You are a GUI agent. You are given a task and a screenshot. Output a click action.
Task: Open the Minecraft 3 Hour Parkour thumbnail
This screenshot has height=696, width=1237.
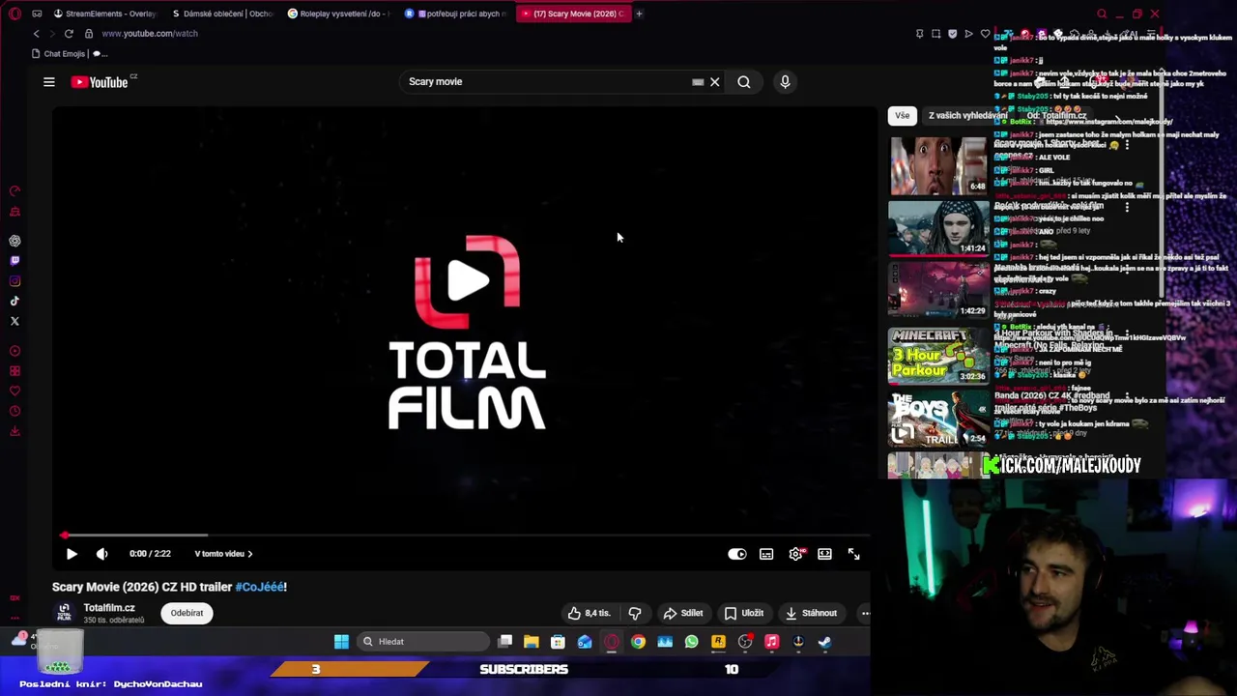point(937,355)
